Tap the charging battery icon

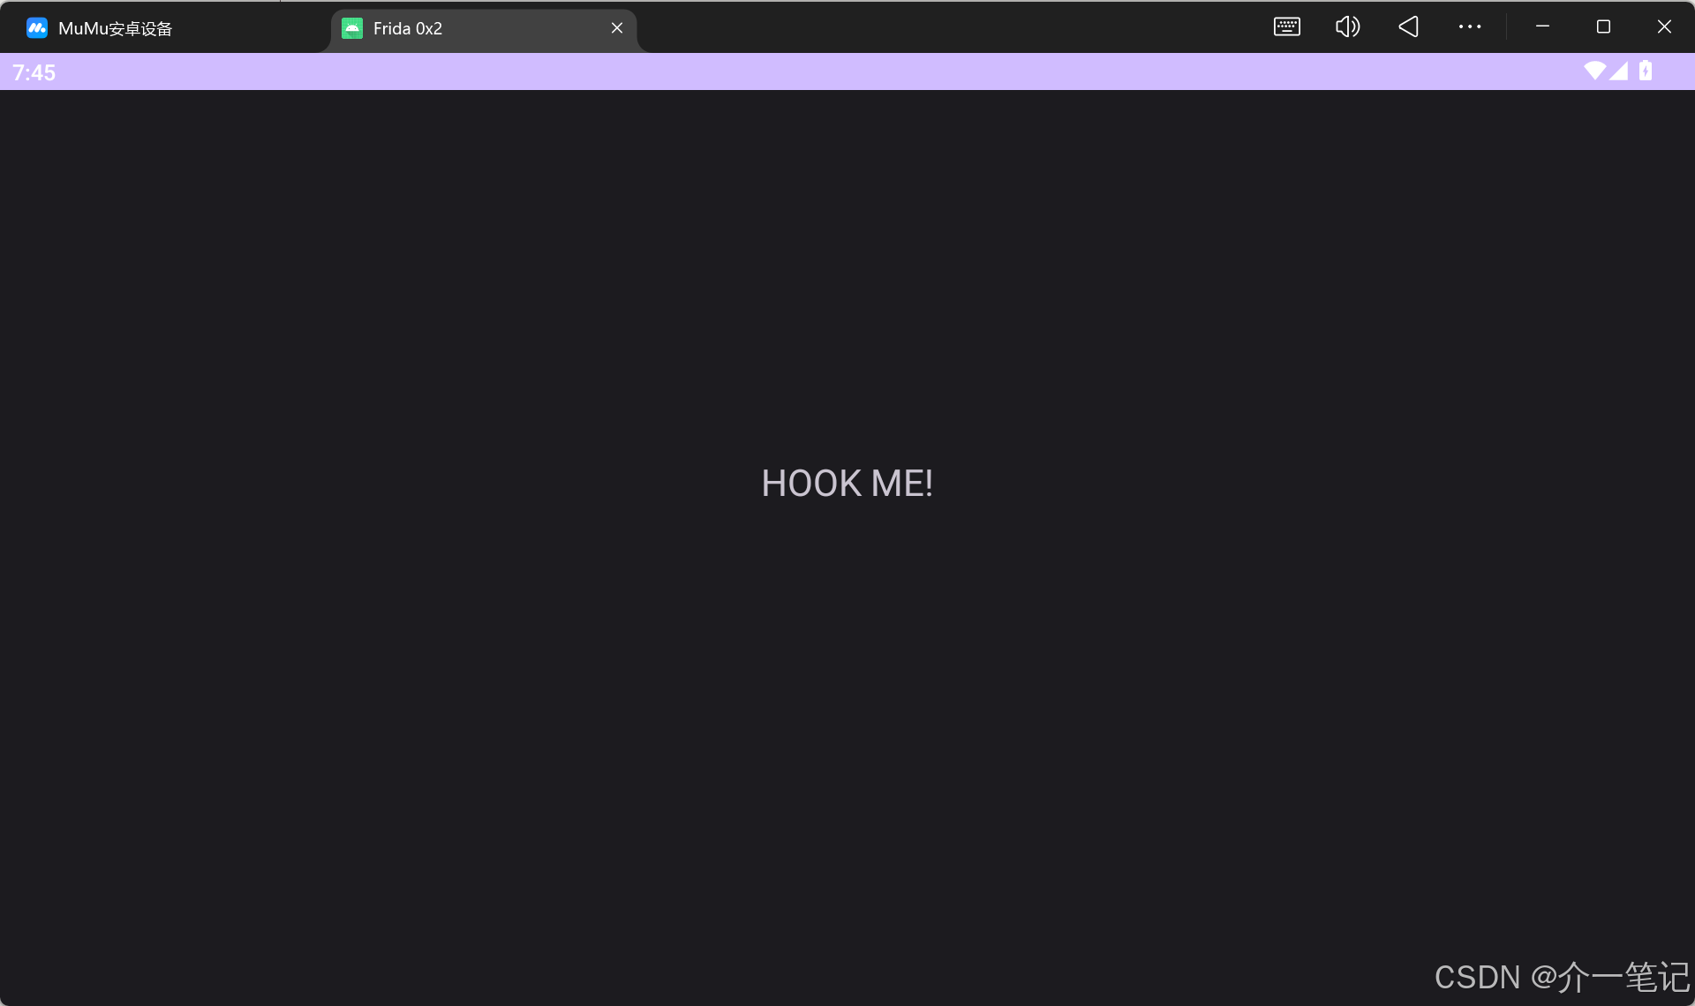[1646, 71]
